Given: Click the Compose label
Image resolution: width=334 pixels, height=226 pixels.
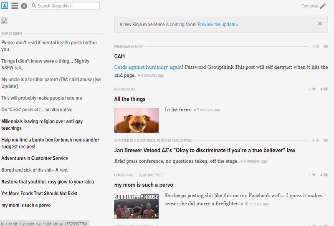Looking at the screenshot, I should (x=309, y=6).
